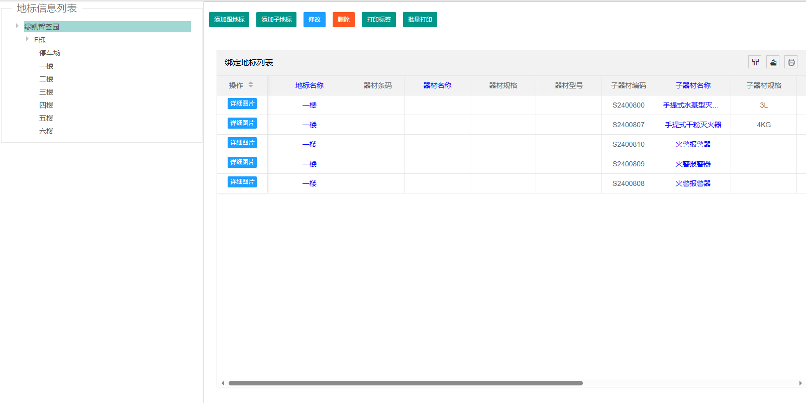Click the print table icon
Viewport: 806px width, 403px height.
(x=791, y=62)
